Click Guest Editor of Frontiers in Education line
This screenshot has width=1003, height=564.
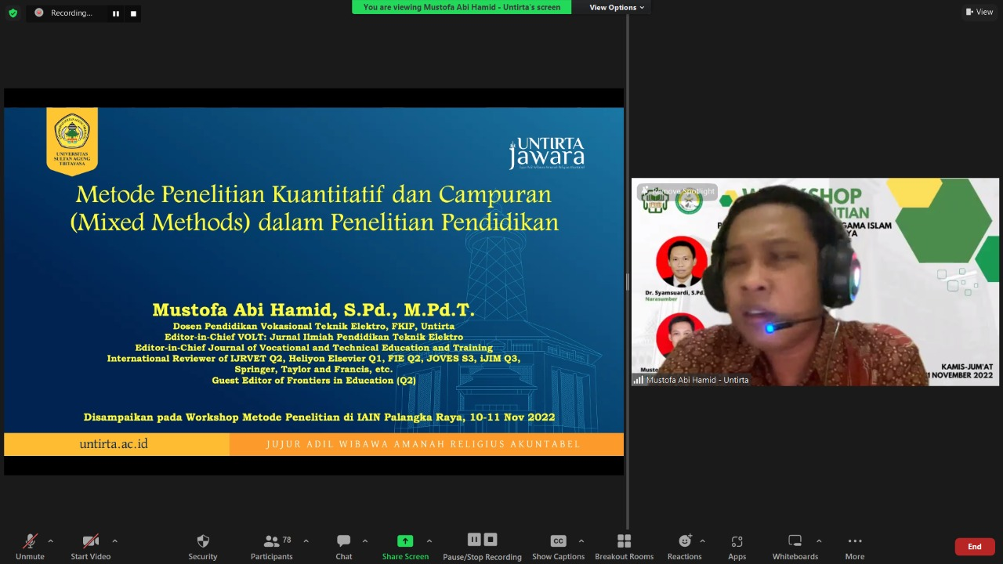click(313, 381)
